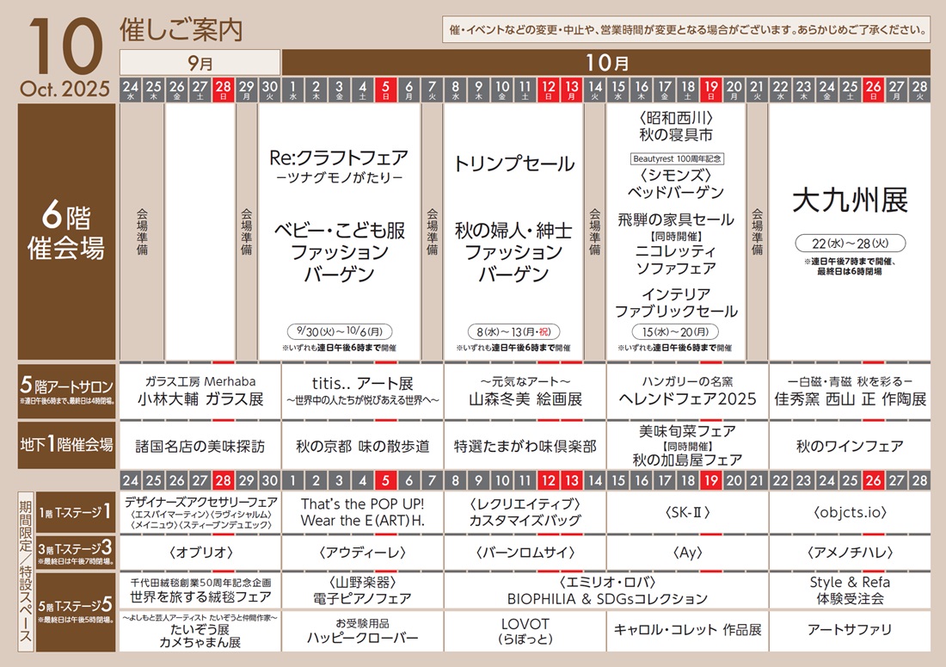Click the 〈objcts.io〉 pop-up entry
Image resolution: width=946 pixels, height=667 pixels.
tap(849, 511)
